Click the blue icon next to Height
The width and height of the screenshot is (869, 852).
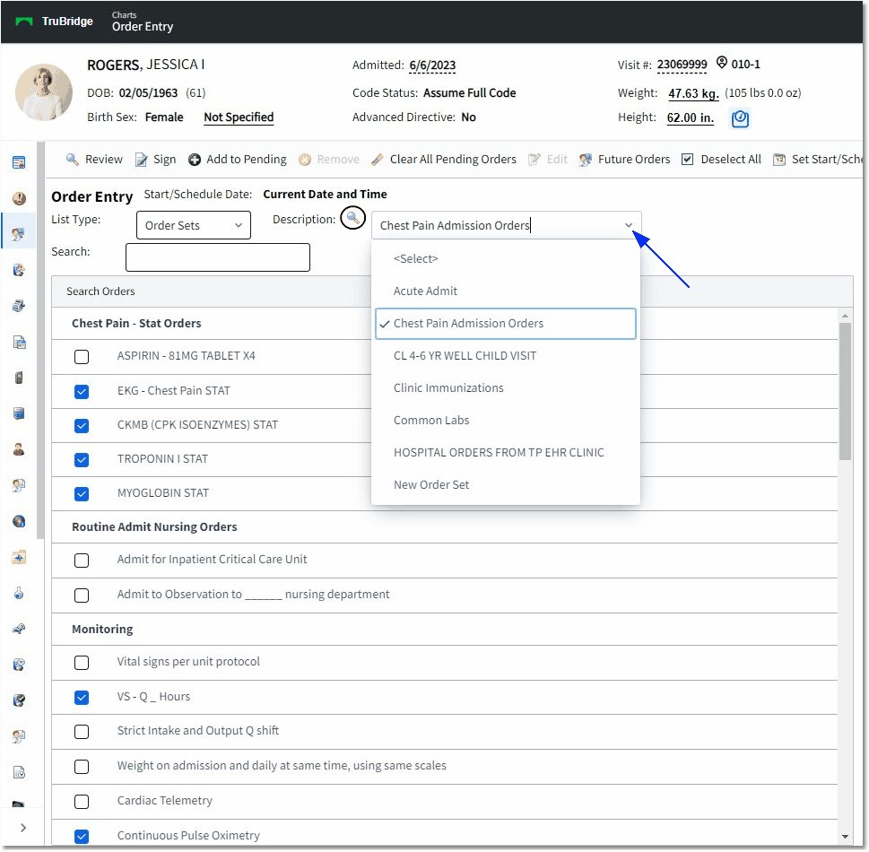point(740,118)
